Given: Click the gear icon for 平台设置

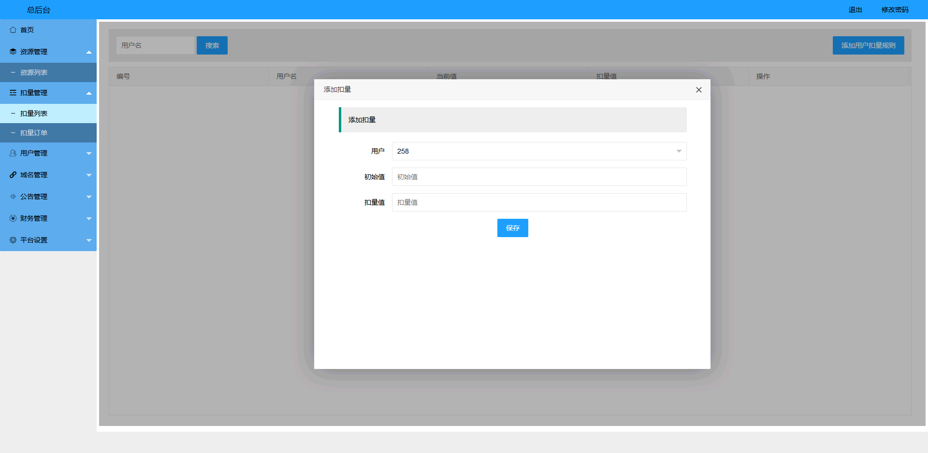Looking at the screenshot, I should pyautogui.click(x=13, y=240).
